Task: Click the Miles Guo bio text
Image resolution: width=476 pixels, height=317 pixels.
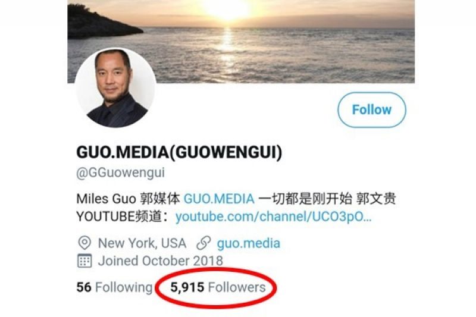Action: coord(106,199)
